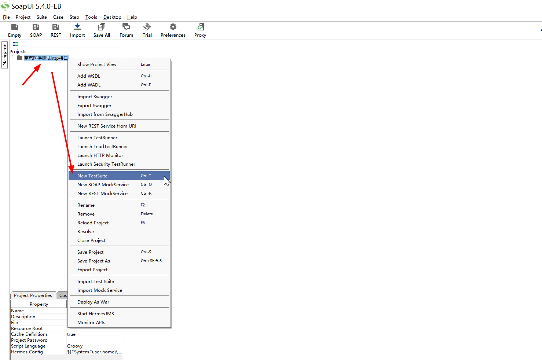542x360 pixels.
Task: Switch to Project Properties tab
Action: point(33,295)
